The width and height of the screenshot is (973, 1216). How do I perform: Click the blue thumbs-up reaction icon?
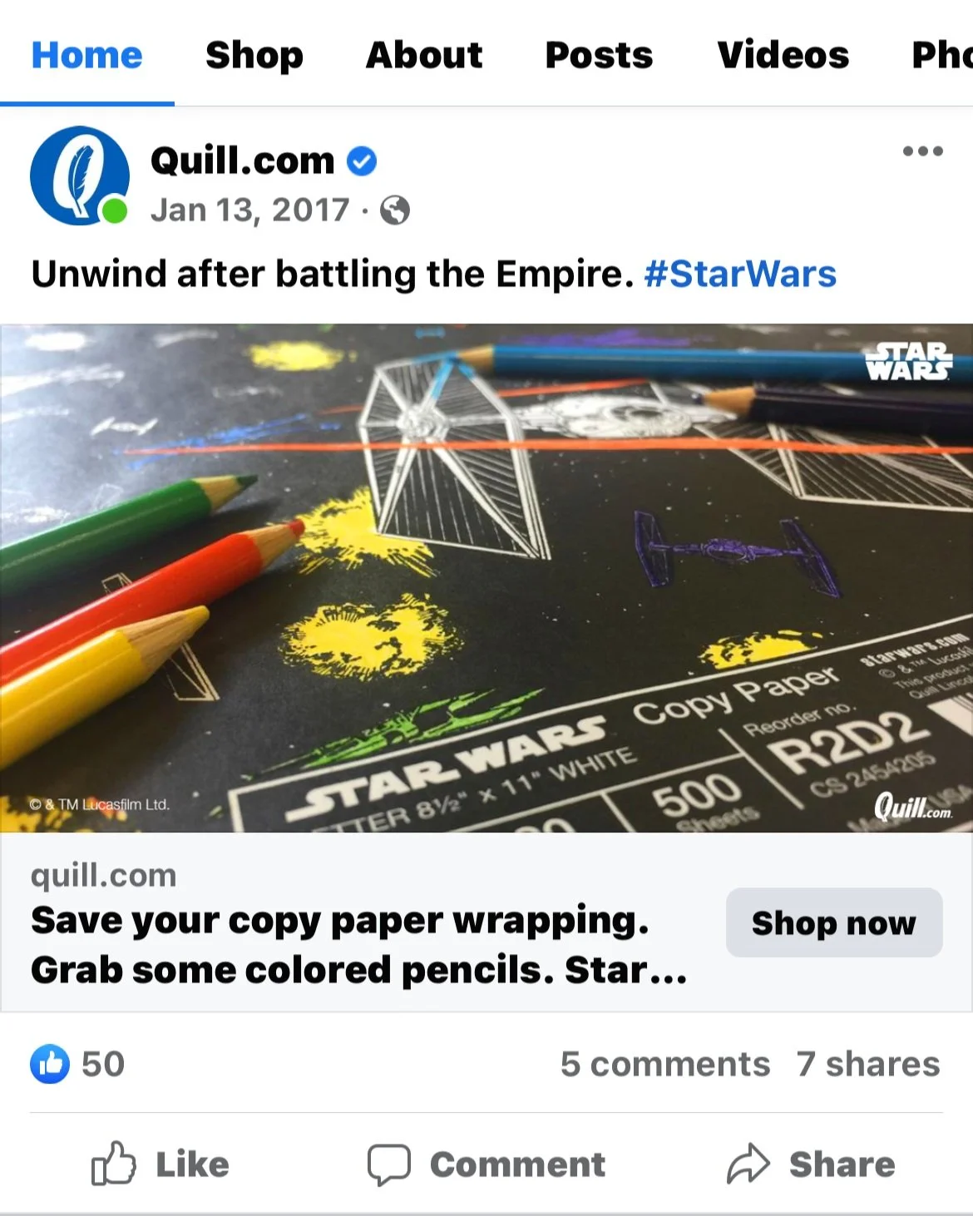coord(50,1064)
